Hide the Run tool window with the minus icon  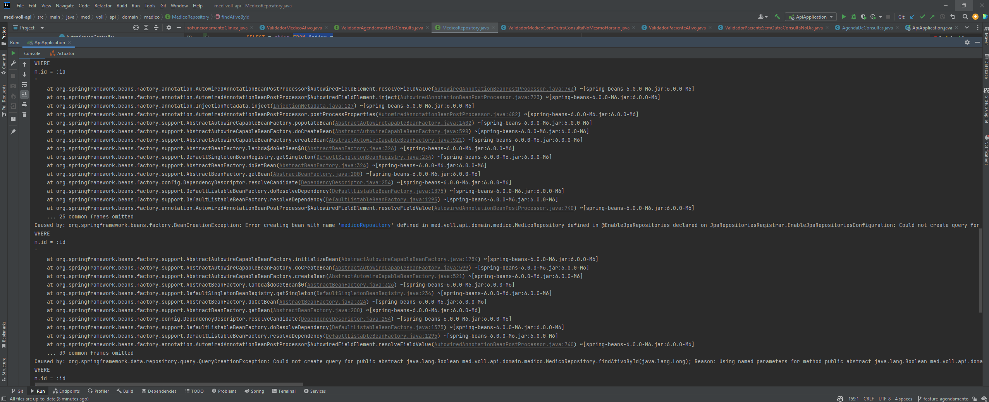click(977, 42)
